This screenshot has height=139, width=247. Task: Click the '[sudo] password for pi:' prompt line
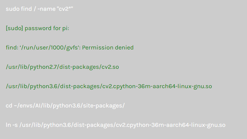37,28
